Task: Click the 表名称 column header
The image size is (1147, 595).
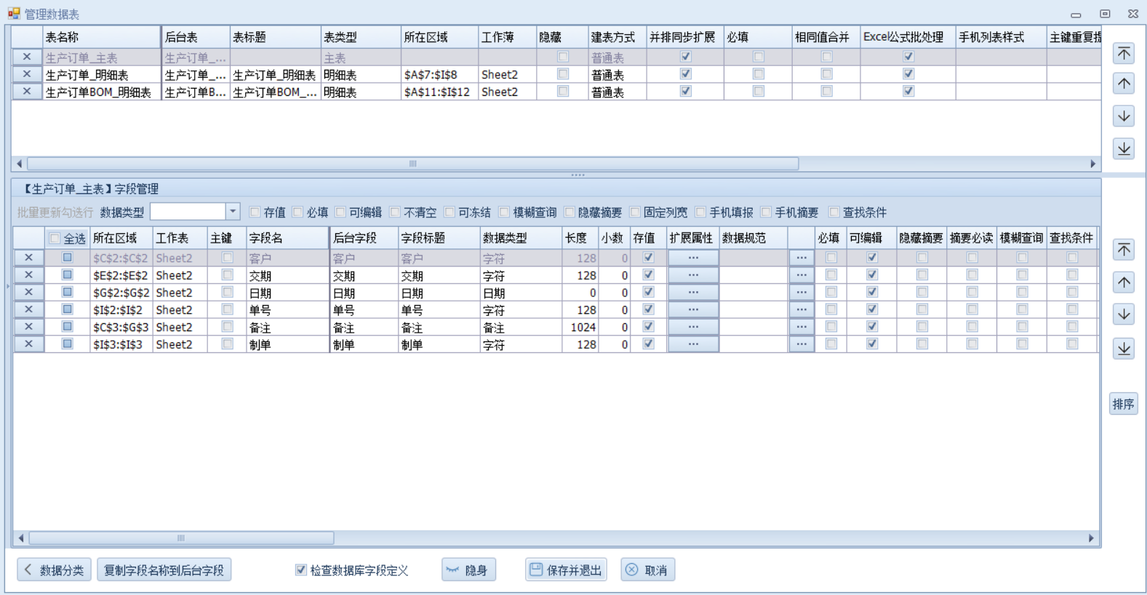Action: [x=100, y=37]
